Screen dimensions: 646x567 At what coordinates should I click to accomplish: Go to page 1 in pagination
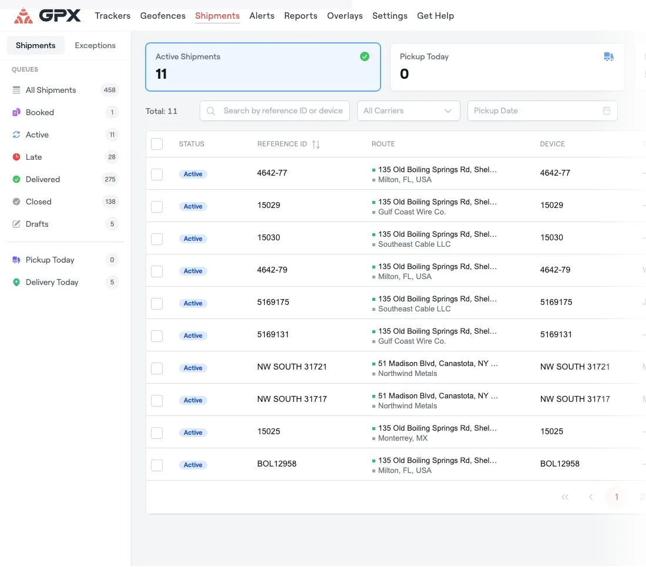[616, 497]
